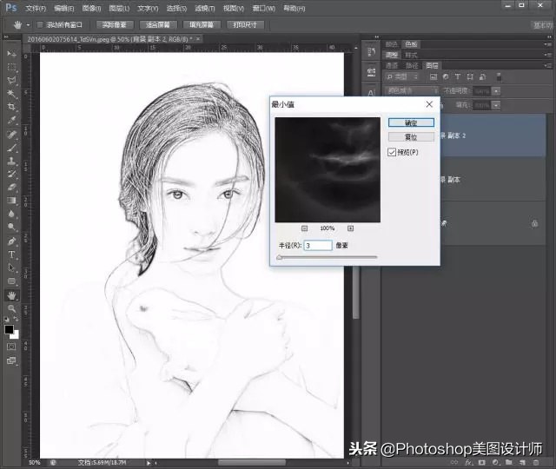This screenshot has height=469, width=556.
Task: Click the 实际像素 button
Action: (x=115, y=25)
